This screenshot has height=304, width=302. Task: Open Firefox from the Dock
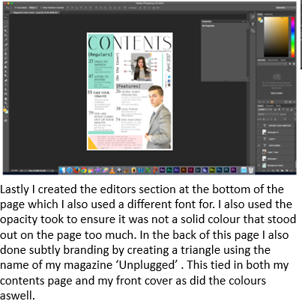(x=76, y=170)
